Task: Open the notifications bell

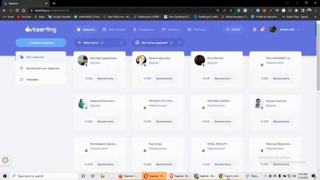Action: click(x=262, y=29)
